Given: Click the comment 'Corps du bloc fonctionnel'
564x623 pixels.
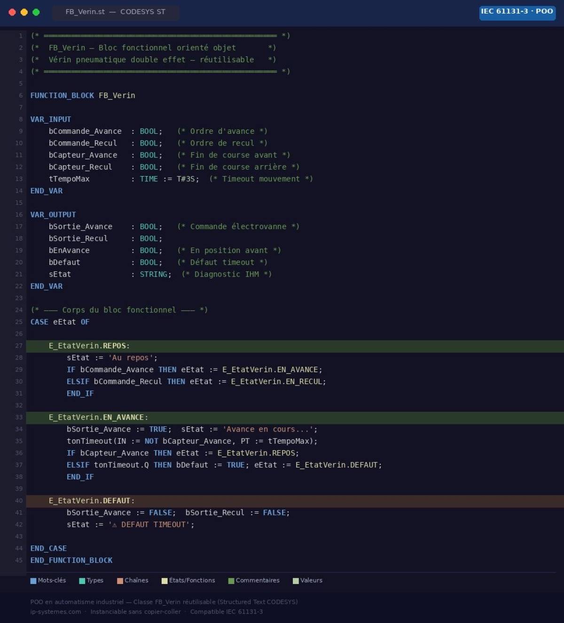Looking at the screenshot, I should pos(119,310).
